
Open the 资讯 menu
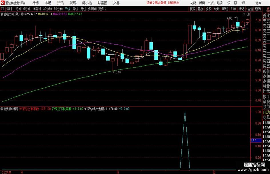(x=61, y=3)
